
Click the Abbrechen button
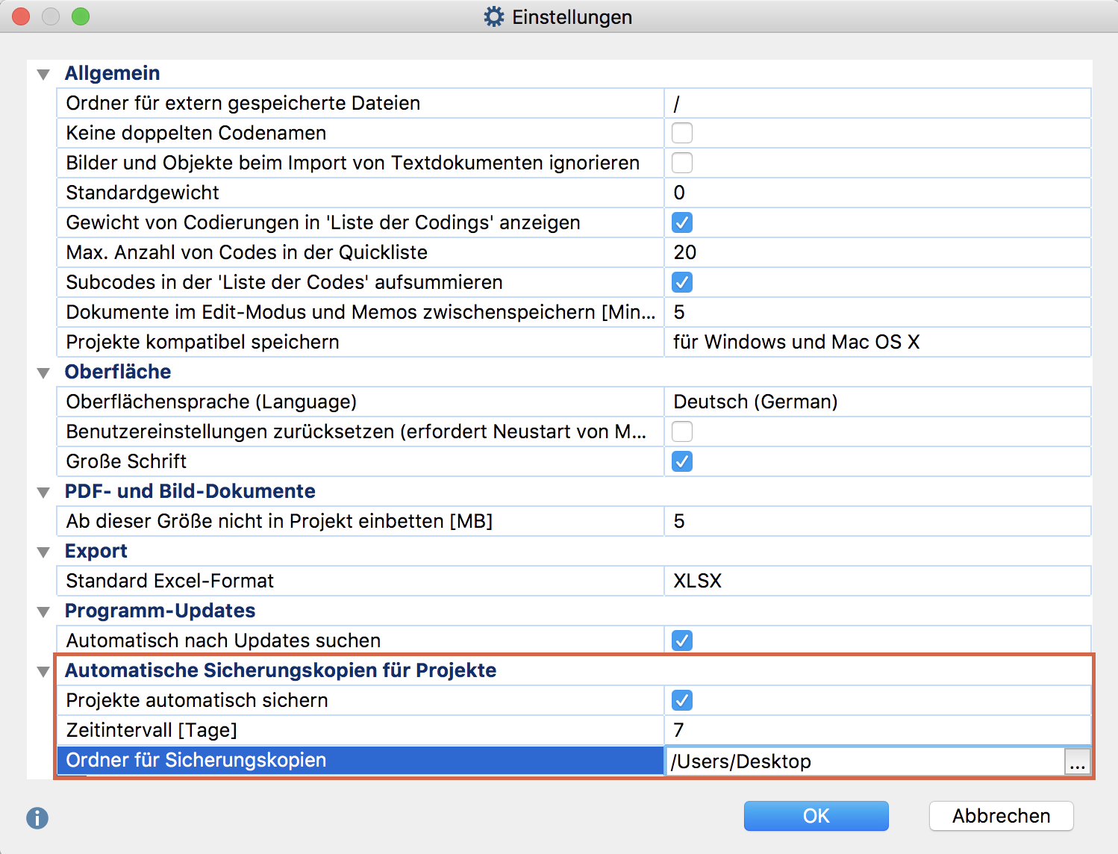tap(1001, 816)
